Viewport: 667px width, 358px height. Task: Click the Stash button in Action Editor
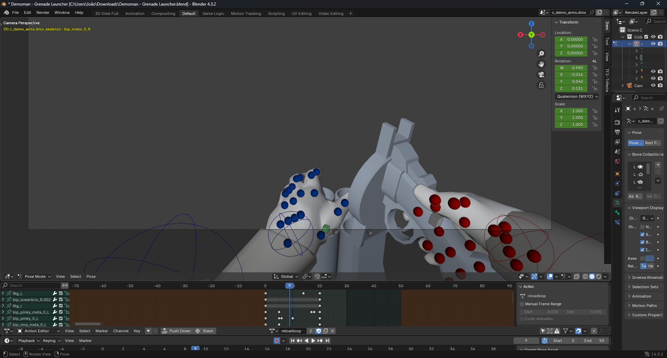[x=205, y=331]
